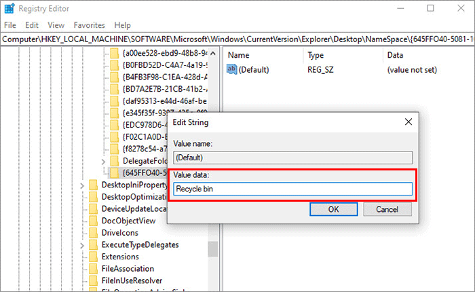Click the DeviceUpdateLocations folder icon
The width and height of the screenshot is (475, 292).
(94, 209)
